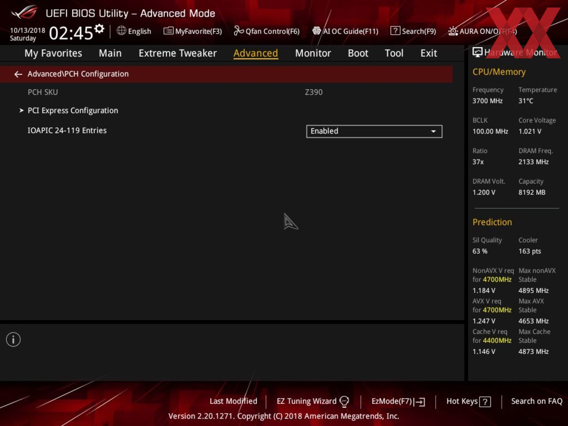Select the Exit tab
Viewport: 568px width, 426px height.
pos(429,53)
